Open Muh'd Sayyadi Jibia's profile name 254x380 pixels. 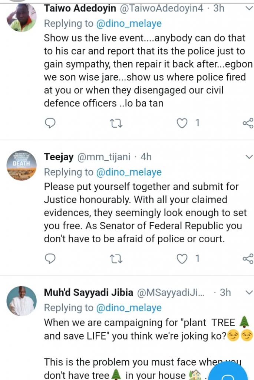click(88, 292)
